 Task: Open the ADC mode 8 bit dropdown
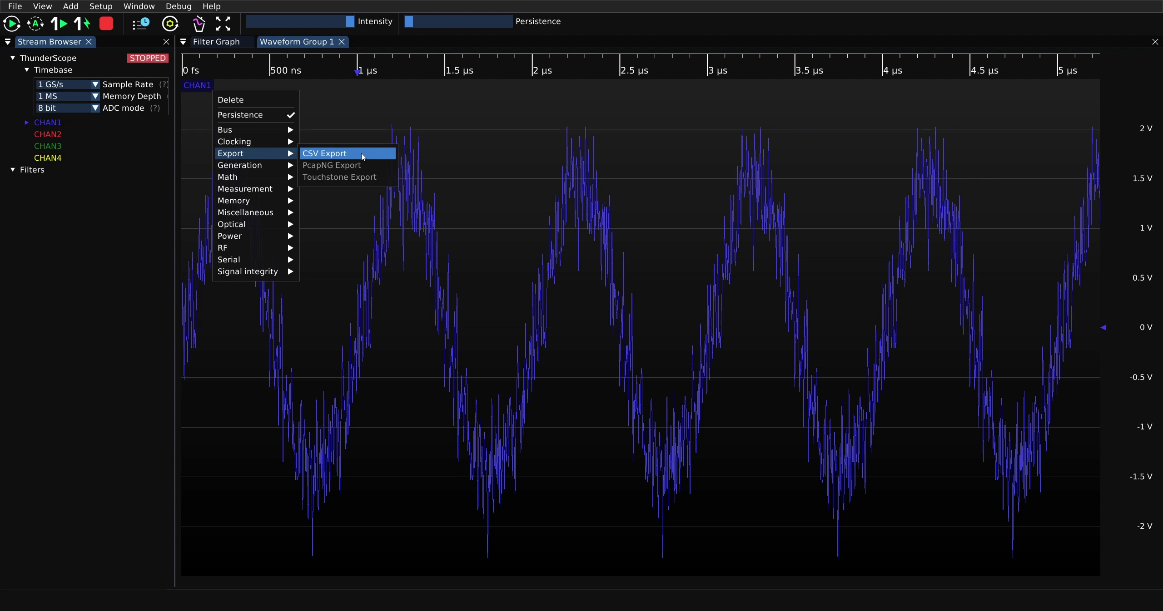[x=68, y=108]
